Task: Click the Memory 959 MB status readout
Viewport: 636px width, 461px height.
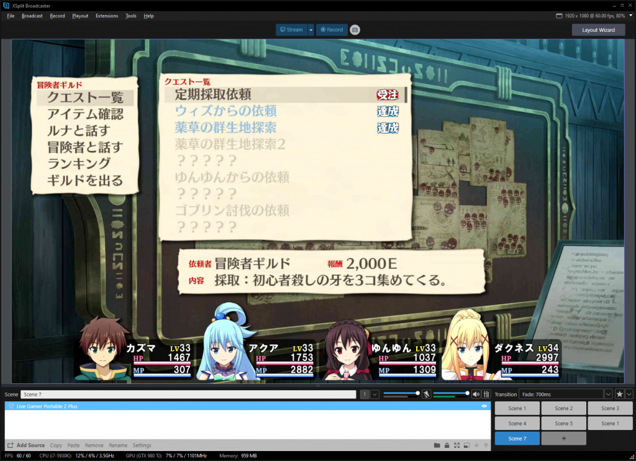Action: tap(238, 456)
